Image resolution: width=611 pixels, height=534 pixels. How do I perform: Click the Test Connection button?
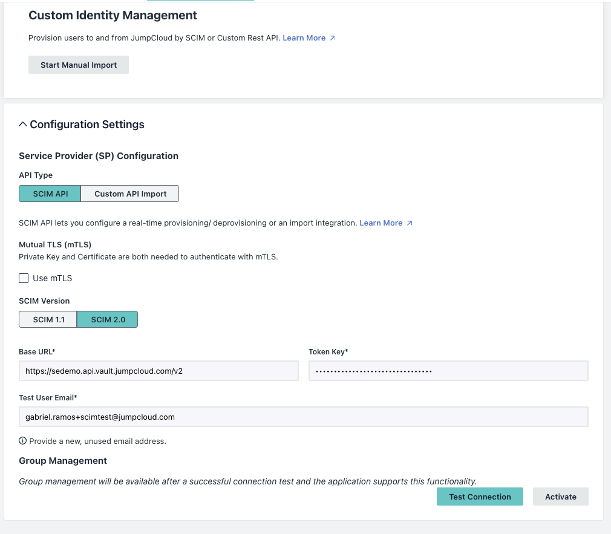tap(480, 496)
